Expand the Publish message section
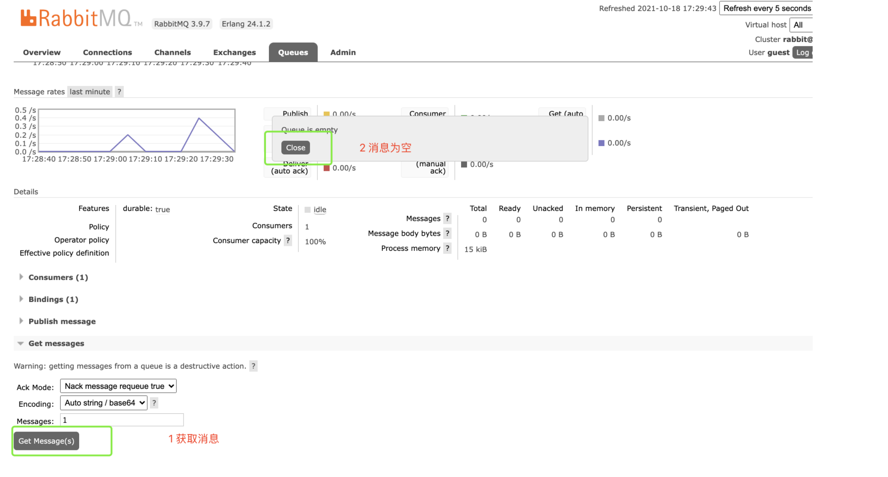The width and height of the screenshot is (888, 477). [62, 322]
